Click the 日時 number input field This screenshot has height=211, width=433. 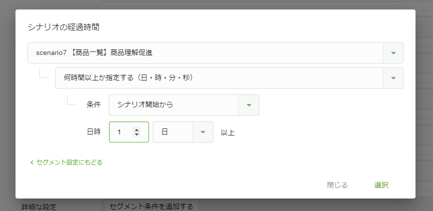(129, 132)
